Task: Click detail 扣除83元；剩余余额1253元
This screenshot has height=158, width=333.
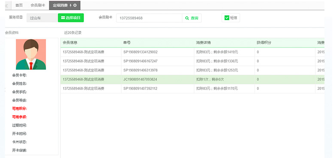Action: (x=217, y=70)
